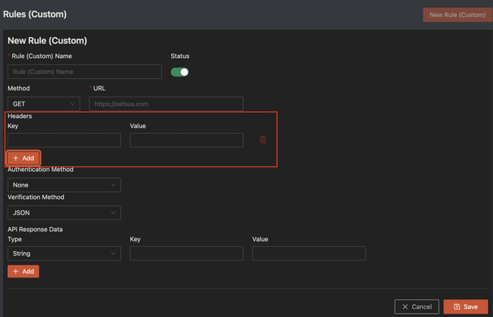Select the API Response Type dropdown
The height and width of the screenshot is (317, 493).
[x=64, y=253]
